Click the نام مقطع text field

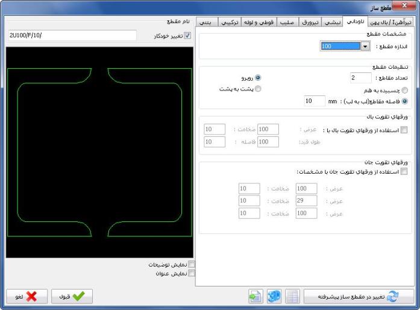72,36
